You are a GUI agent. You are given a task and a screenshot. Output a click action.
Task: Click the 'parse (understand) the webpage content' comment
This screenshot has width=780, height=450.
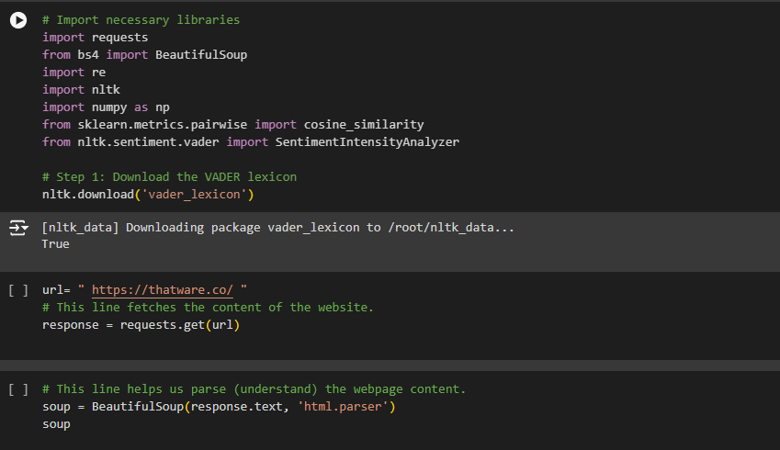point(254,389)
